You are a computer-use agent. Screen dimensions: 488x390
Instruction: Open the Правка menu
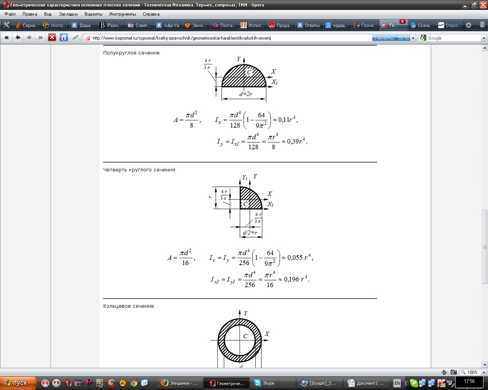click(x=30, y=14)
